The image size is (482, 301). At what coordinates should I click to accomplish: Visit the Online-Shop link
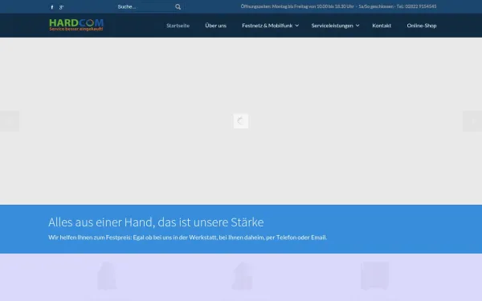click(x=422, y=26)
